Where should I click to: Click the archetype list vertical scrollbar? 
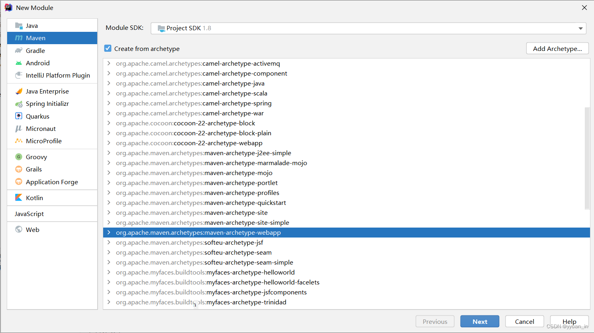coord(587,158)
